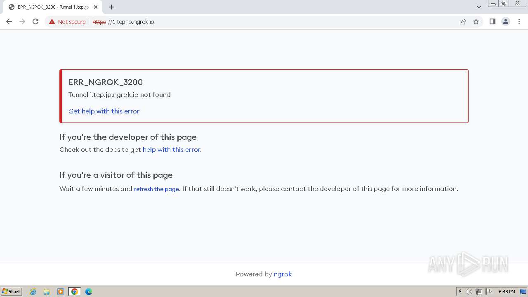This screenshot has height=297, width=528.
Task: Launch Internet Explorer from the taskbar
Action: [33, 292]
